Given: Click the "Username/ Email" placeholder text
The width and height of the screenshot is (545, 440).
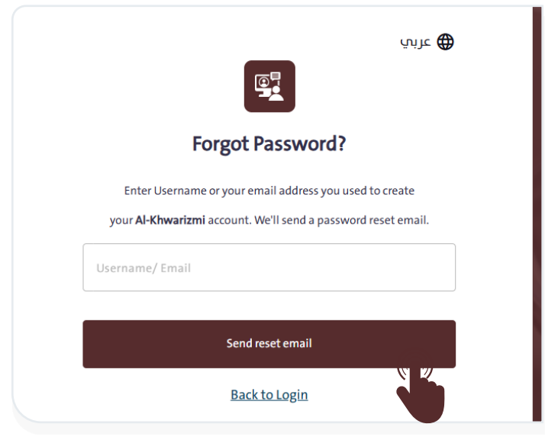Looking at the screenshot, I should pos(144,268).
